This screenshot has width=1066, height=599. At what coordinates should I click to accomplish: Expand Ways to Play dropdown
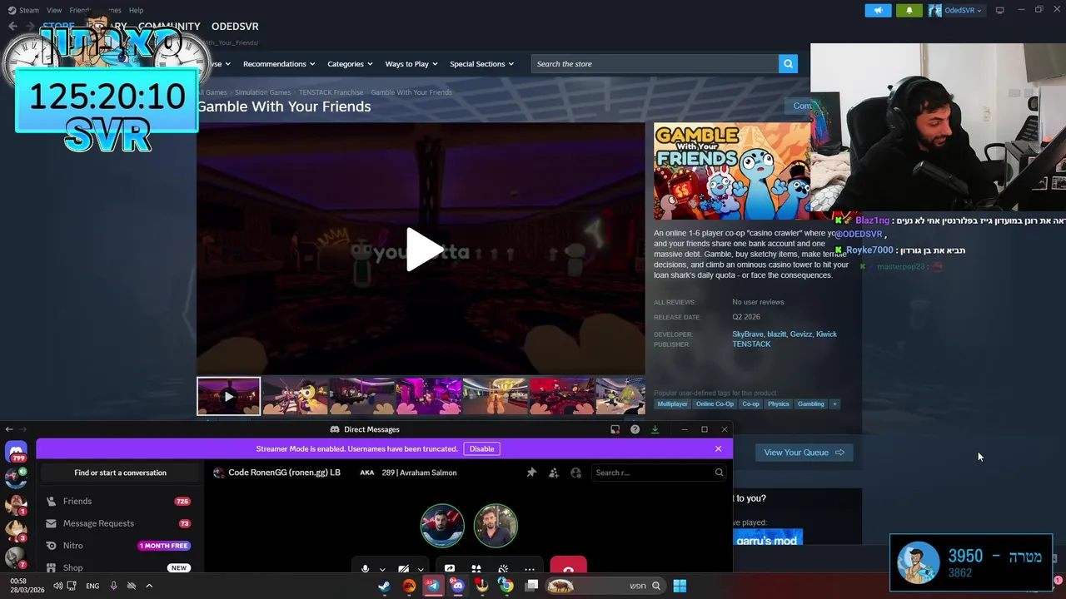point(411,64)
